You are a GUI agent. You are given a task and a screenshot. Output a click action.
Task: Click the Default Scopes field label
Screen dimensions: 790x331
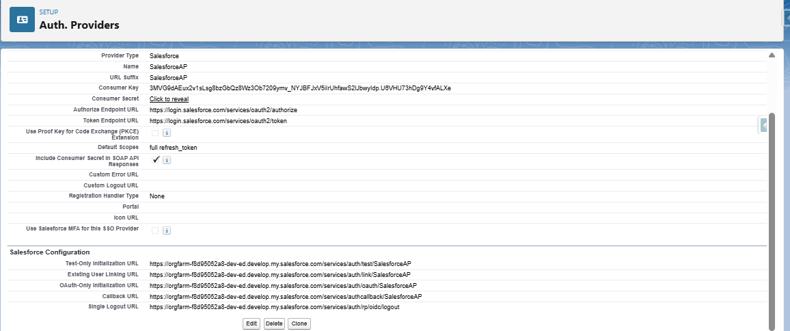pyautogui.click(x=118, y=147)
